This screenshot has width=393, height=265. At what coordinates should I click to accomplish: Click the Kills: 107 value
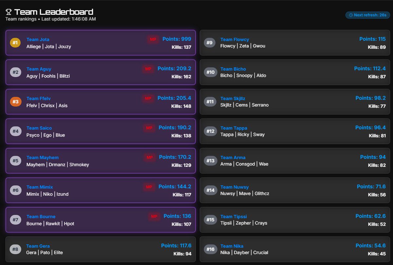[181, 224]
